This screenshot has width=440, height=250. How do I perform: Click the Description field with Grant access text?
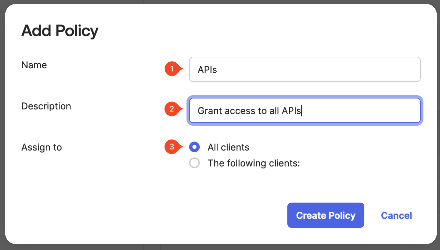[305, 110]
